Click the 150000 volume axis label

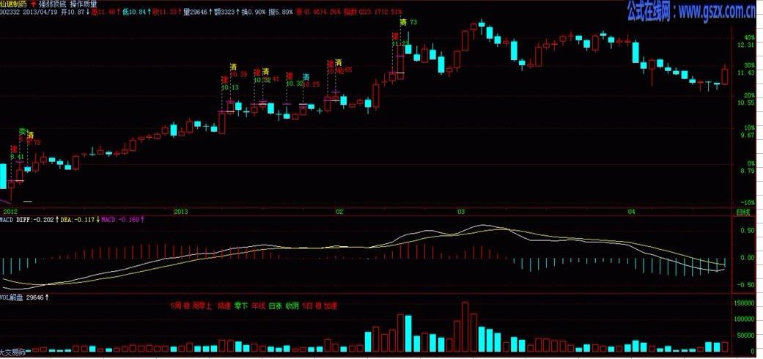(x=745, y=303)
